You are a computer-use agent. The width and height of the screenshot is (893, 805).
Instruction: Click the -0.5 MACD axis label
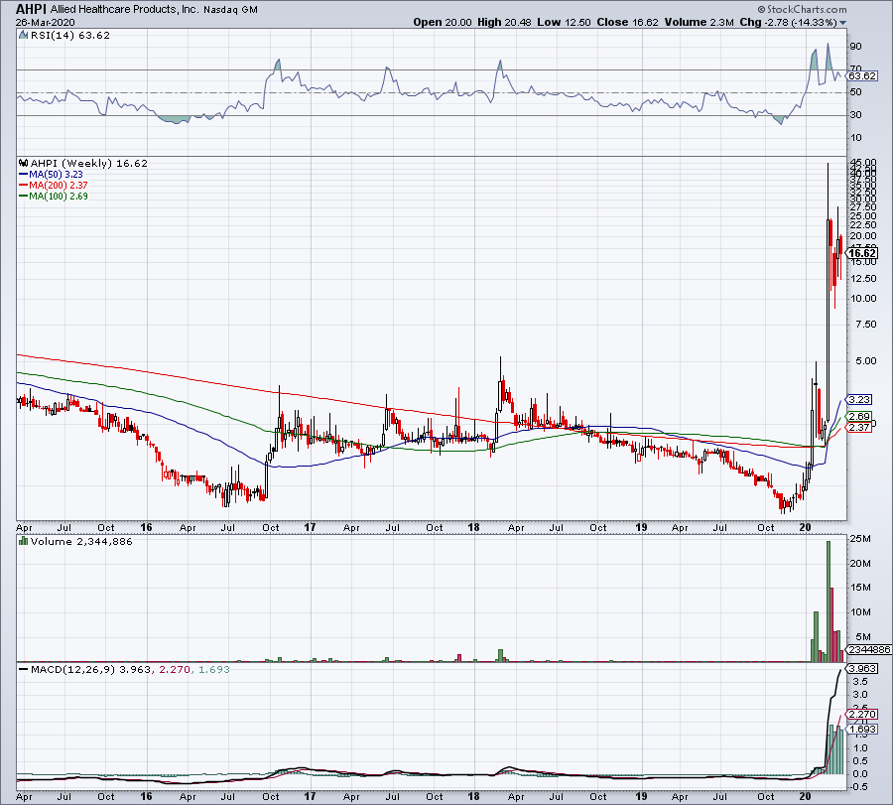coord(859,787)
